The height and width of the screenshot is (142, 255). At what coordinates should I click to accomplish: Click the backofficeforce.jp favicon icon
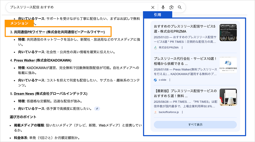(x=155, y=112)
